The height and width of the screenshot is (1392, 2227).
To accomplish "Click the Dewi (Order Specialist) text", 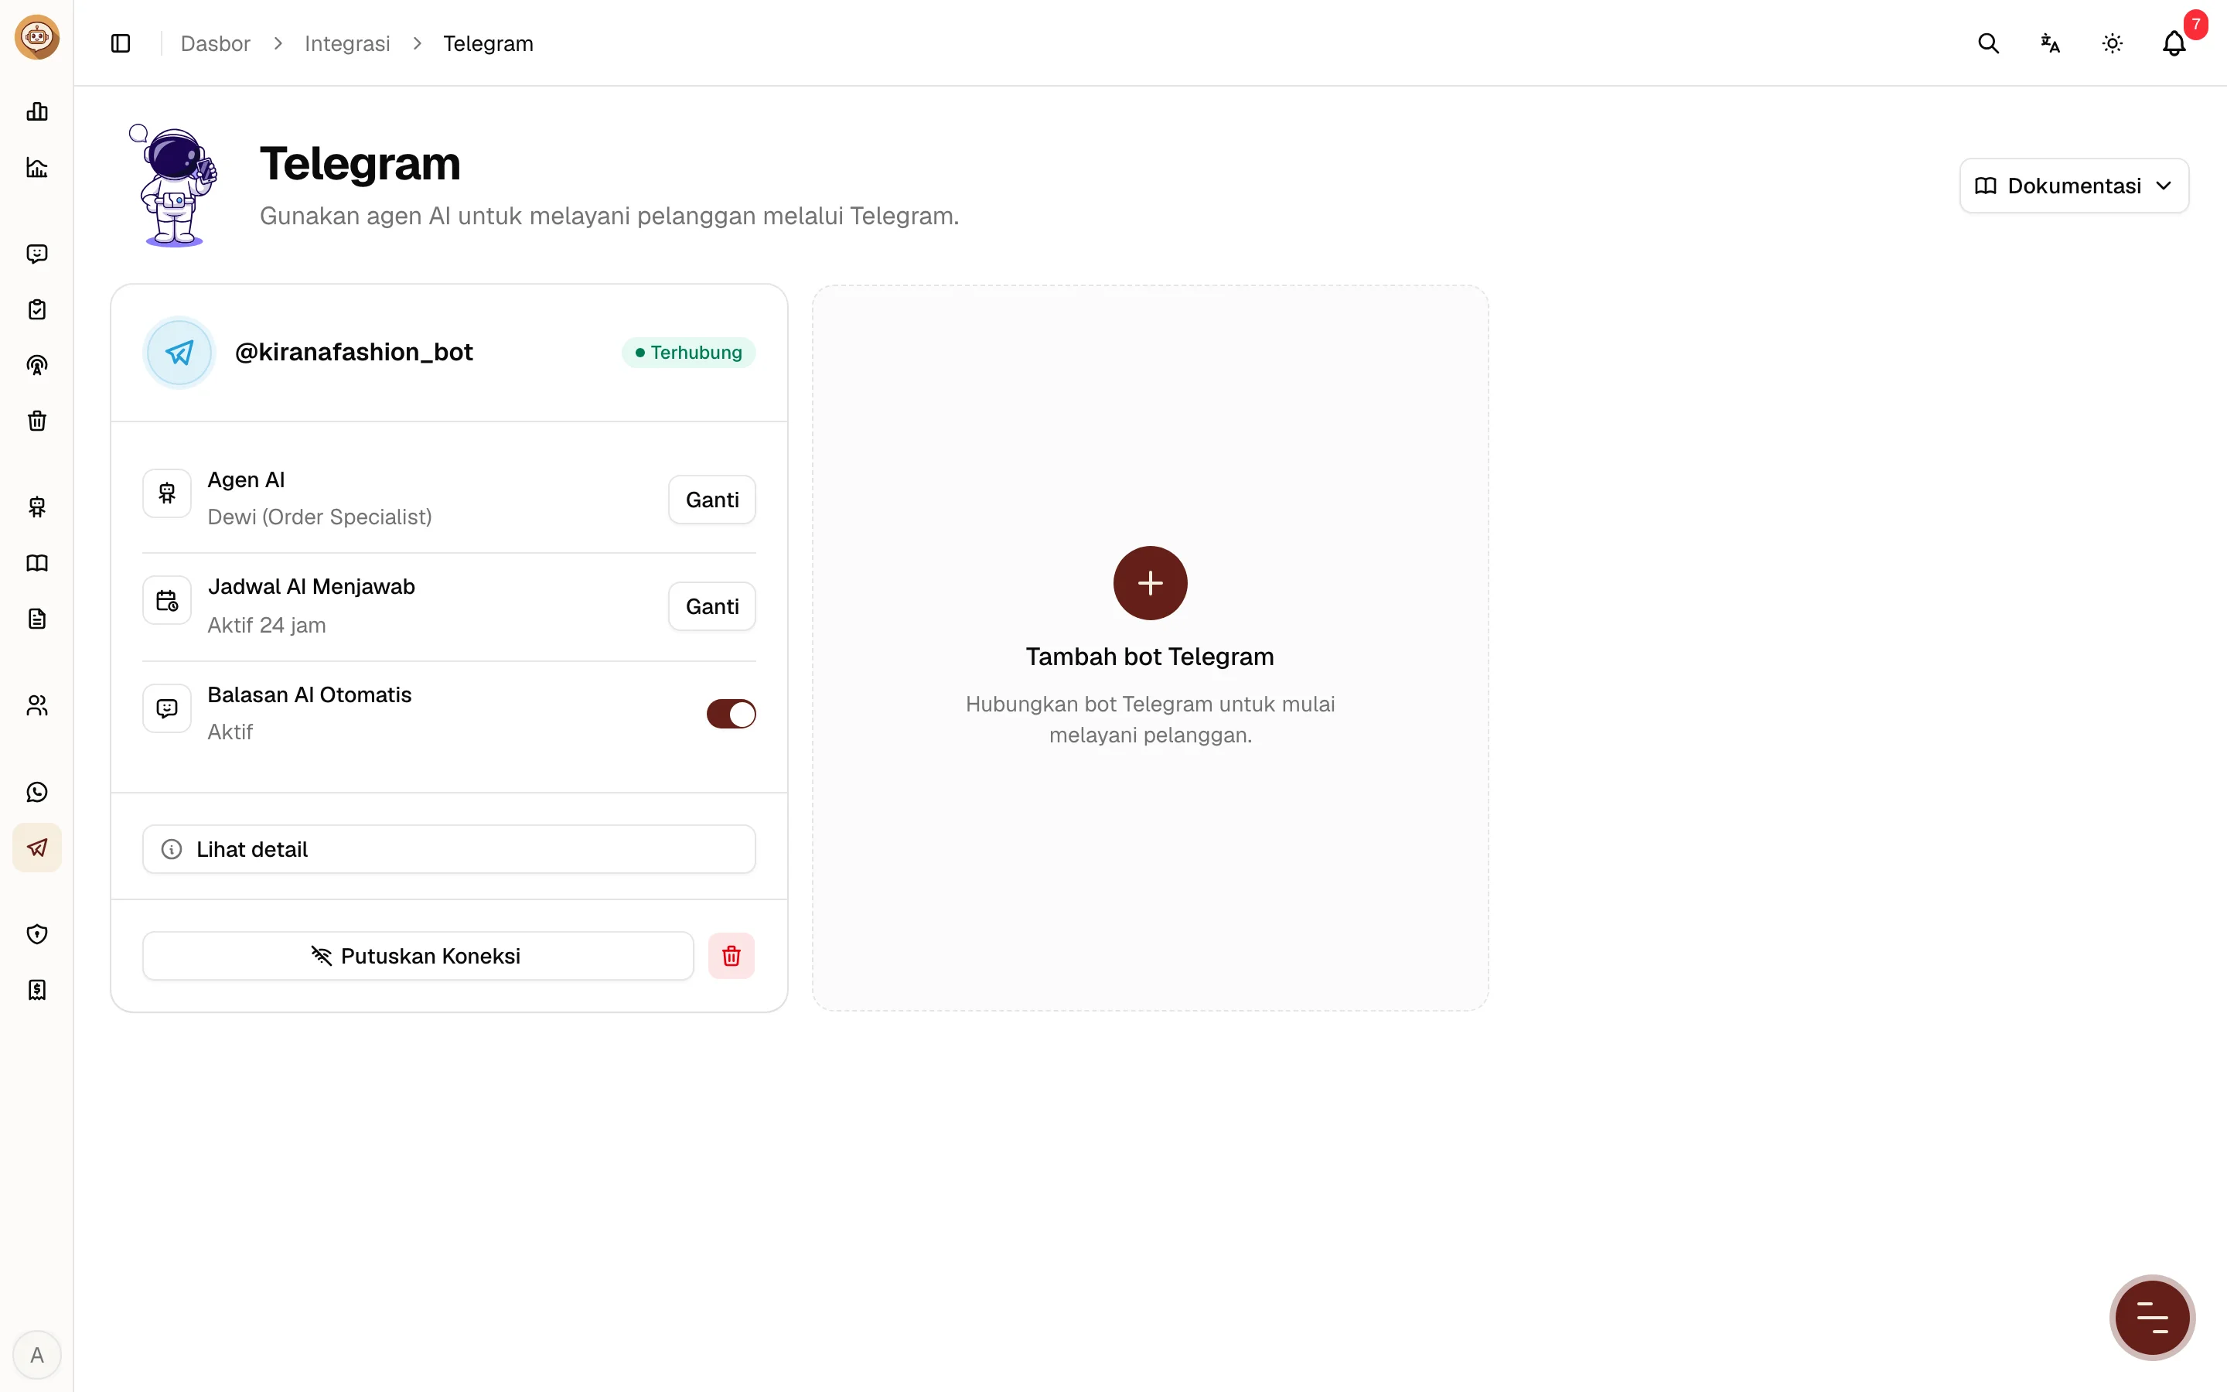I will pos(319,517).
